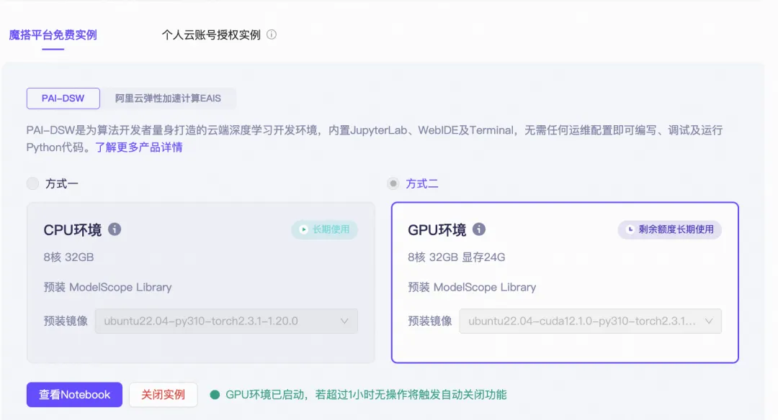Image resolution: width=778 pixels, height=420 pixels.
Task: Expand the GPU image selector chevron
Action: point(711,321)
